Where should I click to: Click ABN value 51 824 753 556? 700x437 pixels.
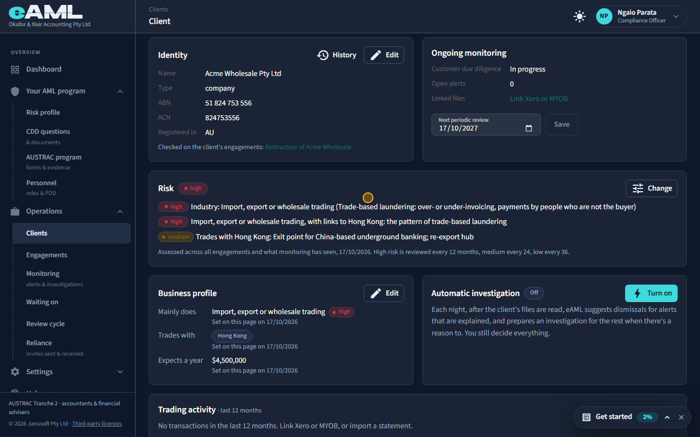(229, 103)
